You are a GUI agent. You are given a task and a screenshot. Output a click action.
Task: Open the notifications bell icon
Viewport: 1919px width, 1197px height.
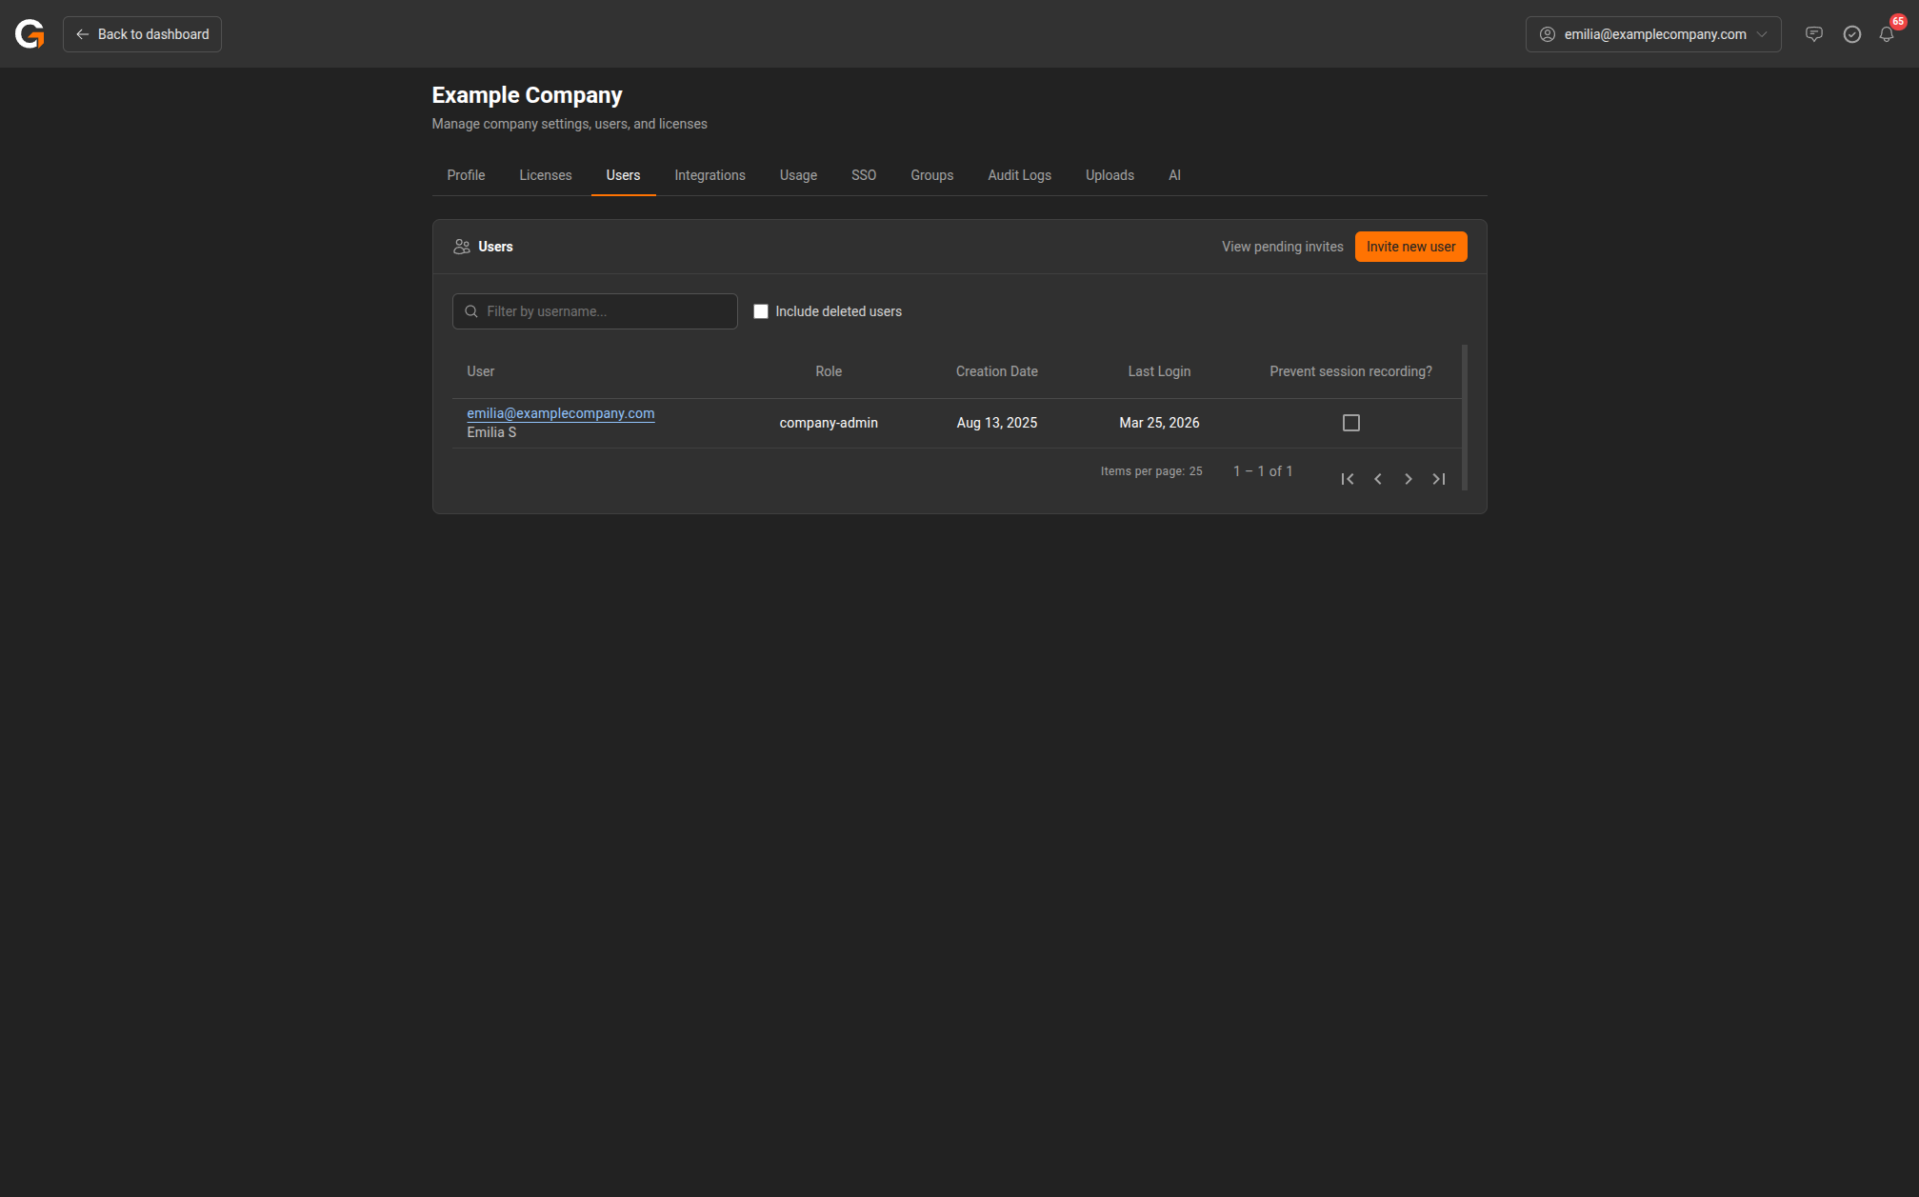click(1887, 34)
